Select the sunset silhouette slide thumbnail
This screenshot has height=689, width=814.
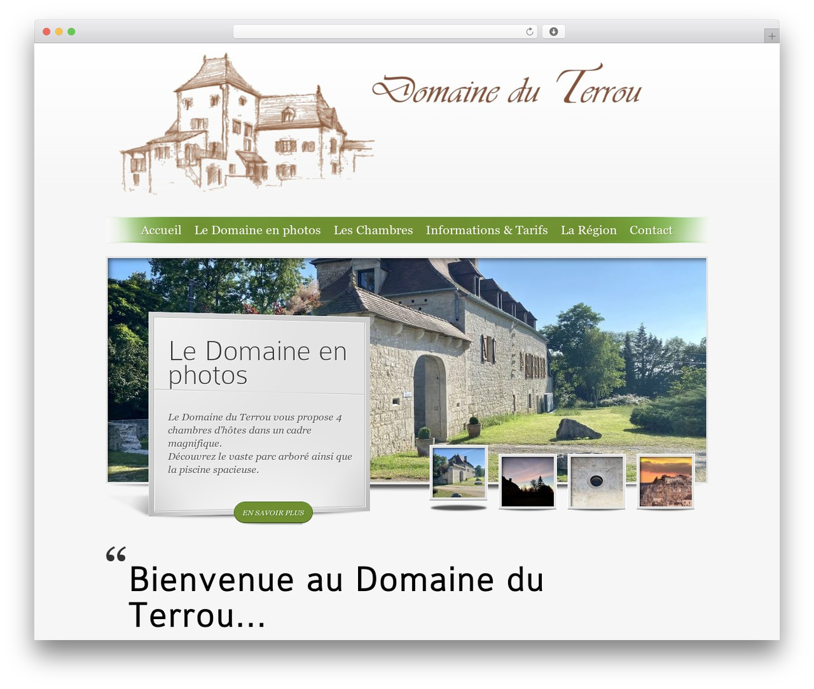(x=528, y=481)
